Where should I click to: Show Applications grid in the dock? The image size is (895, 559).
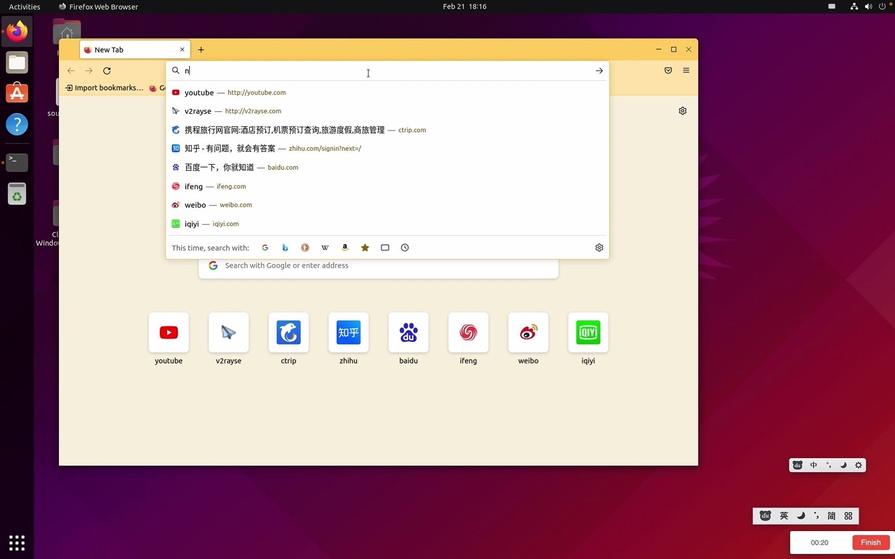17,543
